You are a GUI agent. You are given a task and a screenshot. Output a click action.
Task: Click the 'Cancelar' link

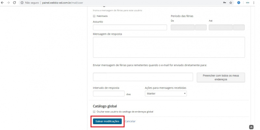(x=130, y=121)
